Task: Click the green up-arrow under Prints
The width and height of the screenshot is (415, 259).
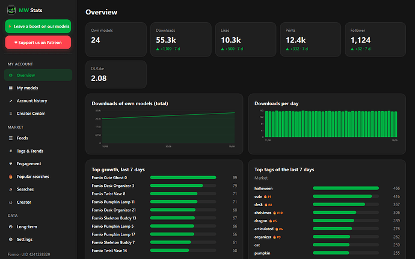Action: [x=287, y=49]
